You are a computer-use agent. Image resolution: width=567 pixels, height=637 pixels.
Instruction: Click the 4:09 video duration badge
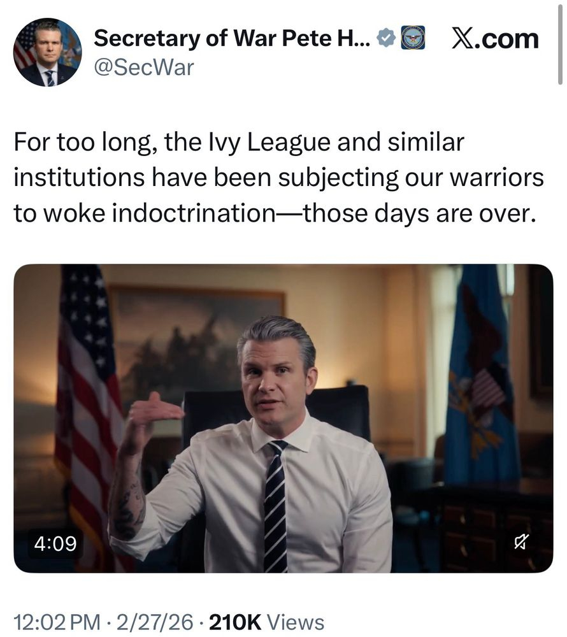pos(54,543)
